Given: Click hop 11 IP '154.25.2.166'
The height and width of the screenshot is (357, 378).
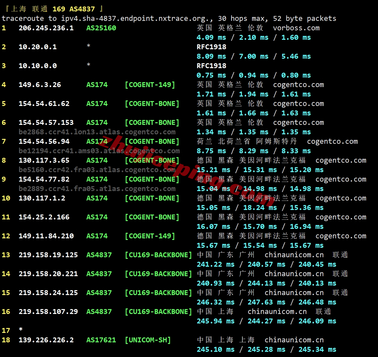Looking at the screenshot, I should click(x=44, y=217).
